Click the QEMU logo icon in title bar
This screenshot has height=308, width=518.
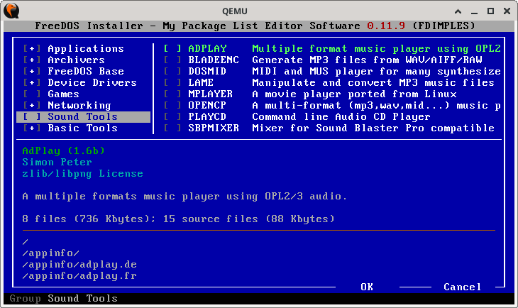pos(11,11)
